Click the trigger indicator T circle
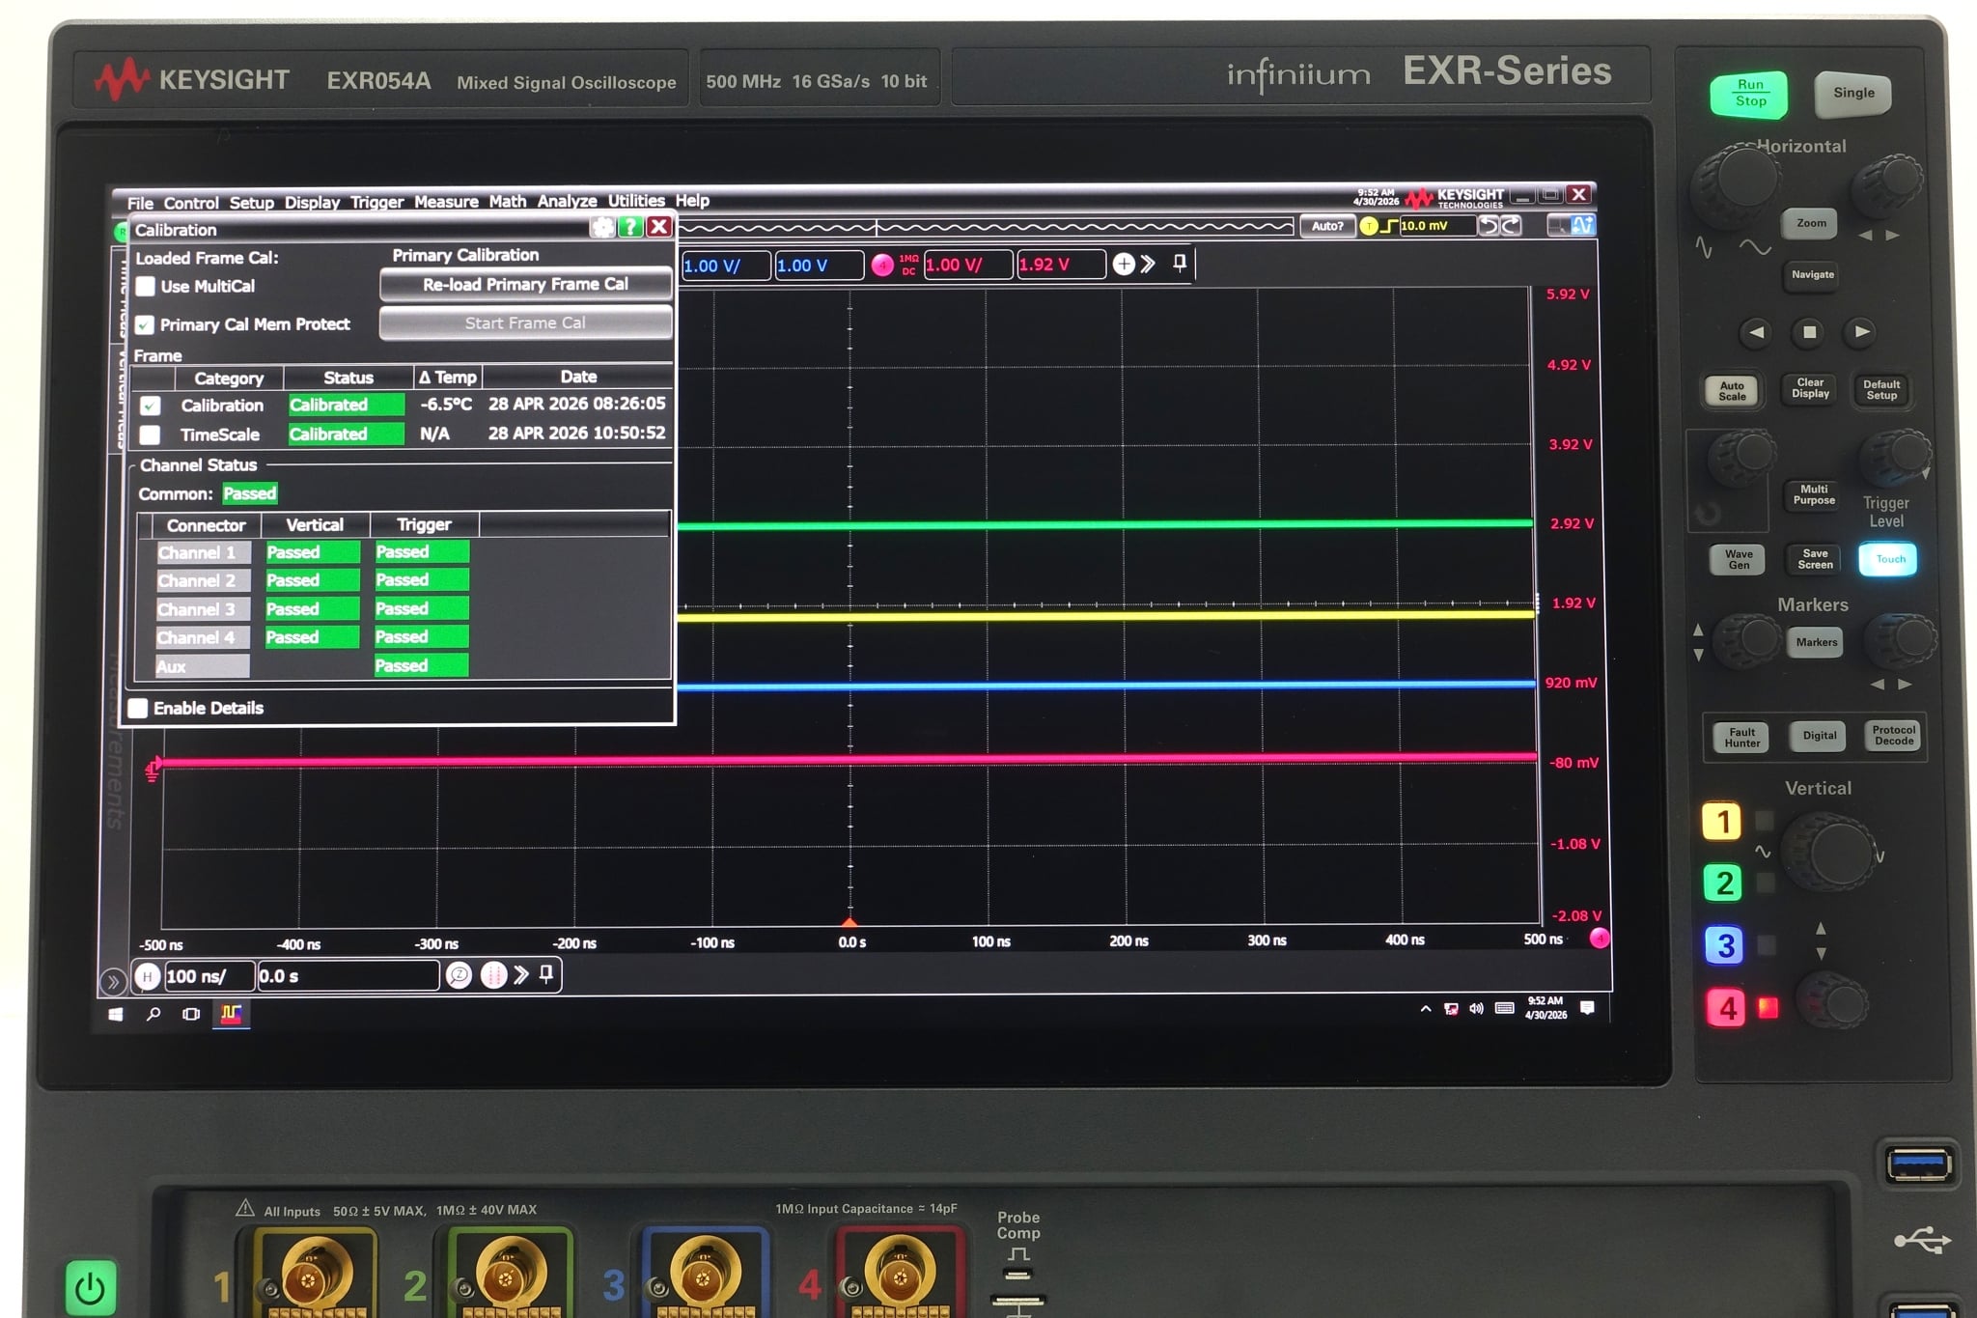This screenshot has width=1977, height=1318. point(1369,226)
